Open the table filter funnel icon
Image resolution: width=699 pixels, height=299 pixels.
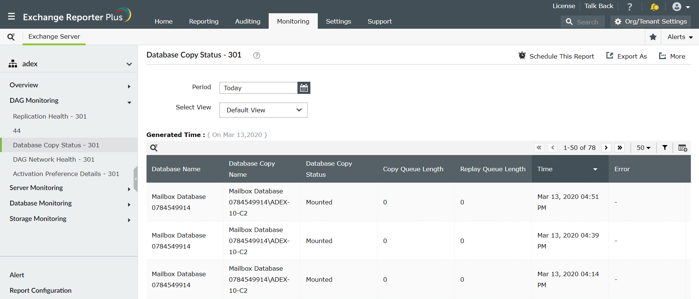pos(665,148)
